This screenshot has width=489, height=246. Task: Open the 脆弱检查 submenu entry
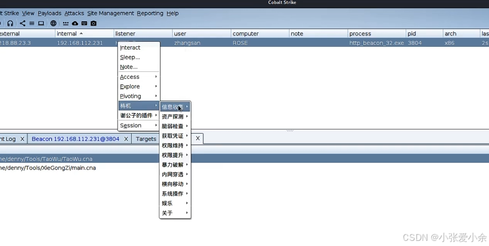[175, 126]
